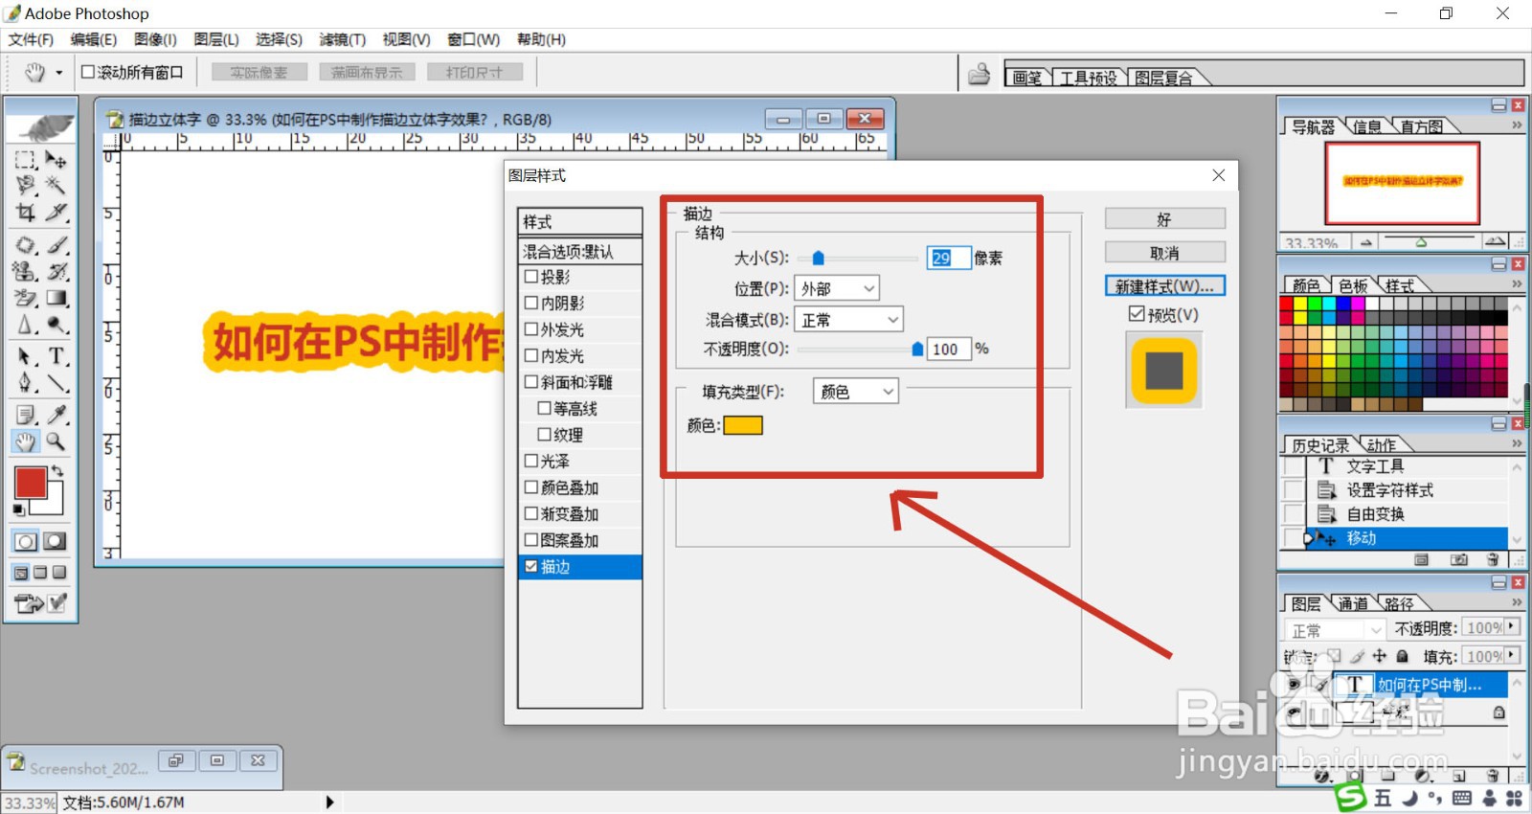Click the 新建样式(W)... button
This screenshot has height=814, width=1532.
1165,286
